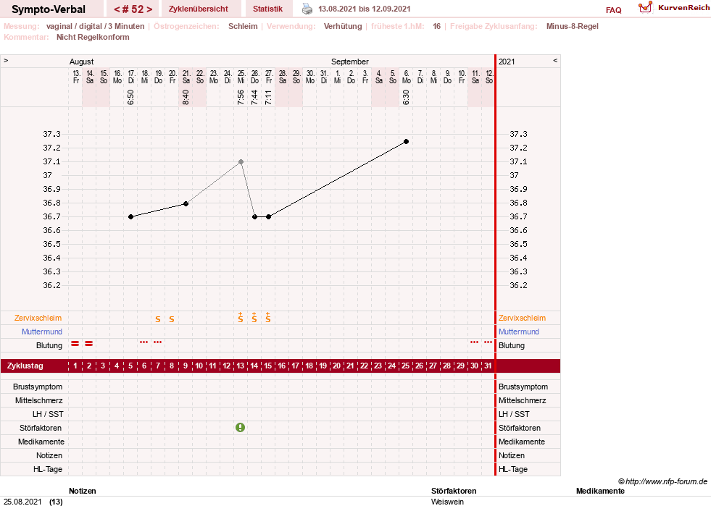The image size is (711, 519).
Task: Click mucus S+ symbol on cycle day 14
Action: tap(254, 318)
